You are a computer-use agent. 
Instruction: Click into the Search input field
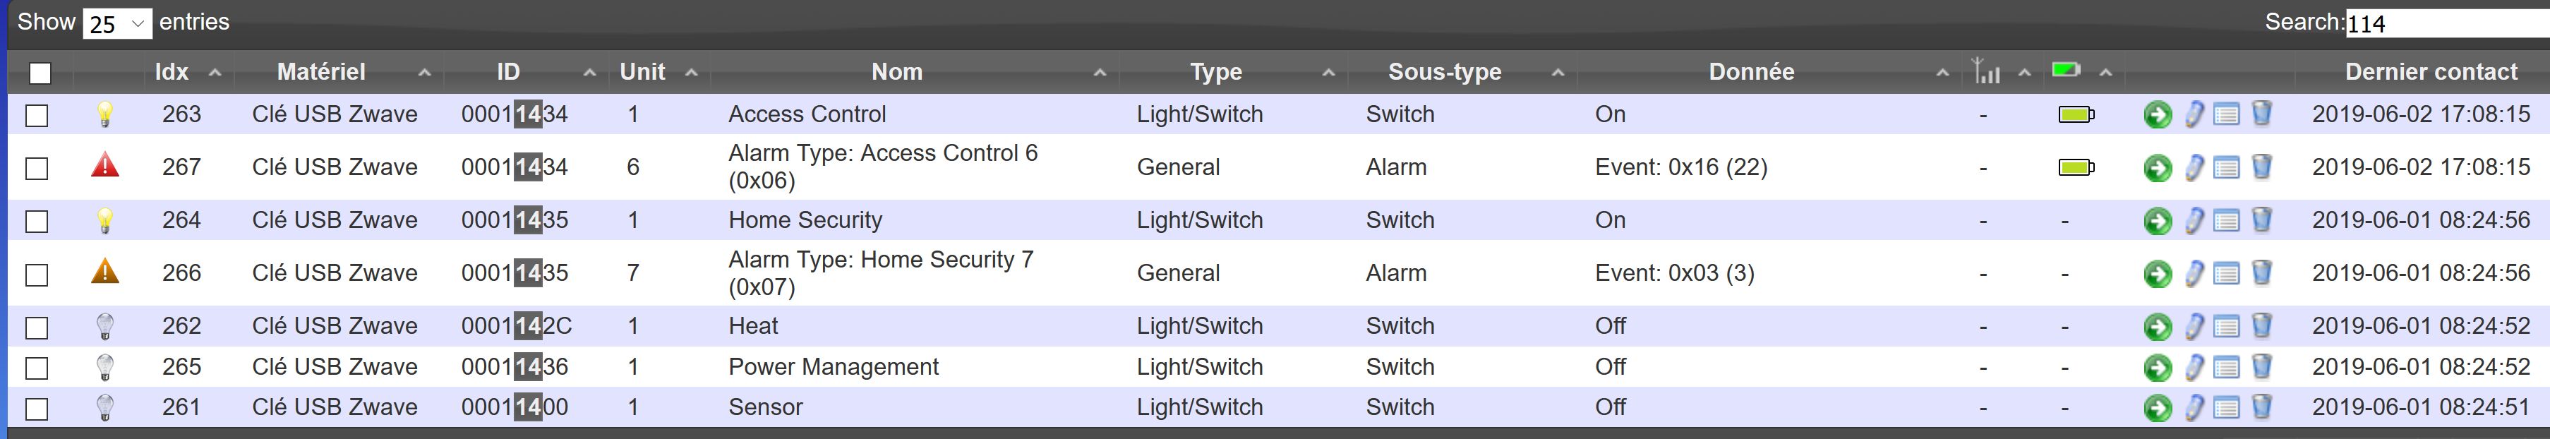click(x=2446, y=23)
